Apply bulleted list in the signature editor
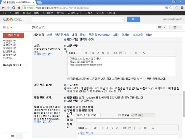This screenshot has width=185, height=139. coord(131,53)
